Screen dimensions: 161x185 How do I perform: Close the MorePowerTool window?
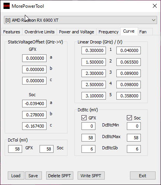pos(155,6)
